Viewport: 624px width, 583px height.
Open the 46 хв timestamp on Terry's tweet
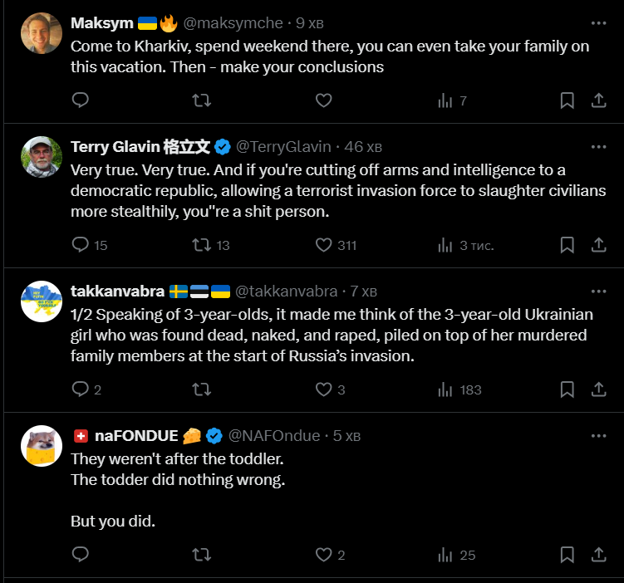363,147
